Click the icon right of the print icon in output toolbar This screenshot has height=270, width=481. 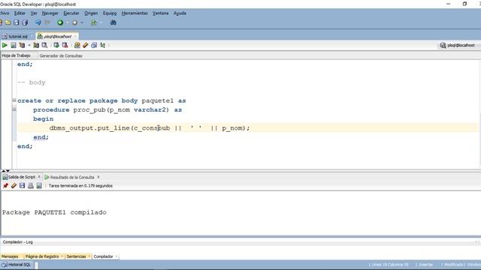point(39,186)
